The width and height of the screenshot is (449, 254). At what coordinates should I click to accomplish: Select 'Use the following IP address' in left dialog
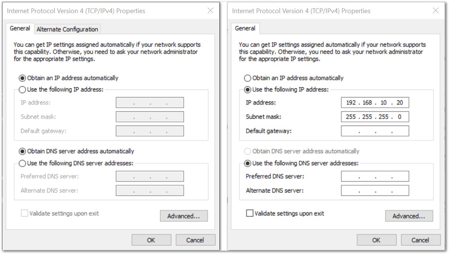(x=61, y=90)
